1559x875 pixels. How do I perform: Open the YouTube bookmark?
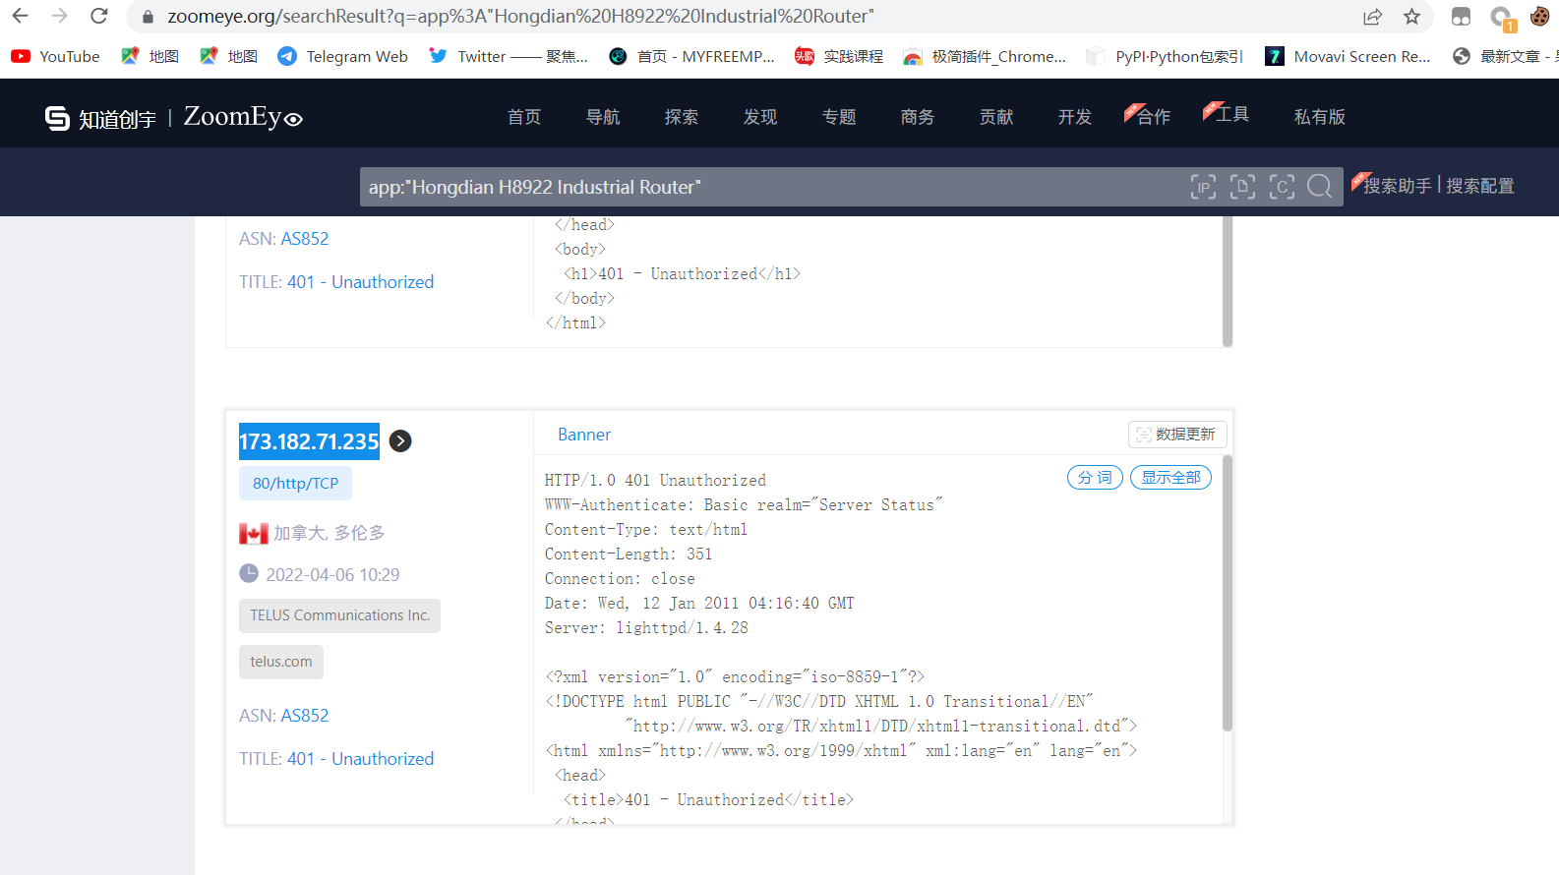coord(55,56)
